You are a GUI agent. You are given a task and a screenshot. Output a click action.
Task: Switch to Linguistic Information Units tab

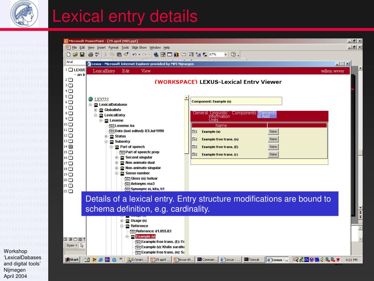219,116
